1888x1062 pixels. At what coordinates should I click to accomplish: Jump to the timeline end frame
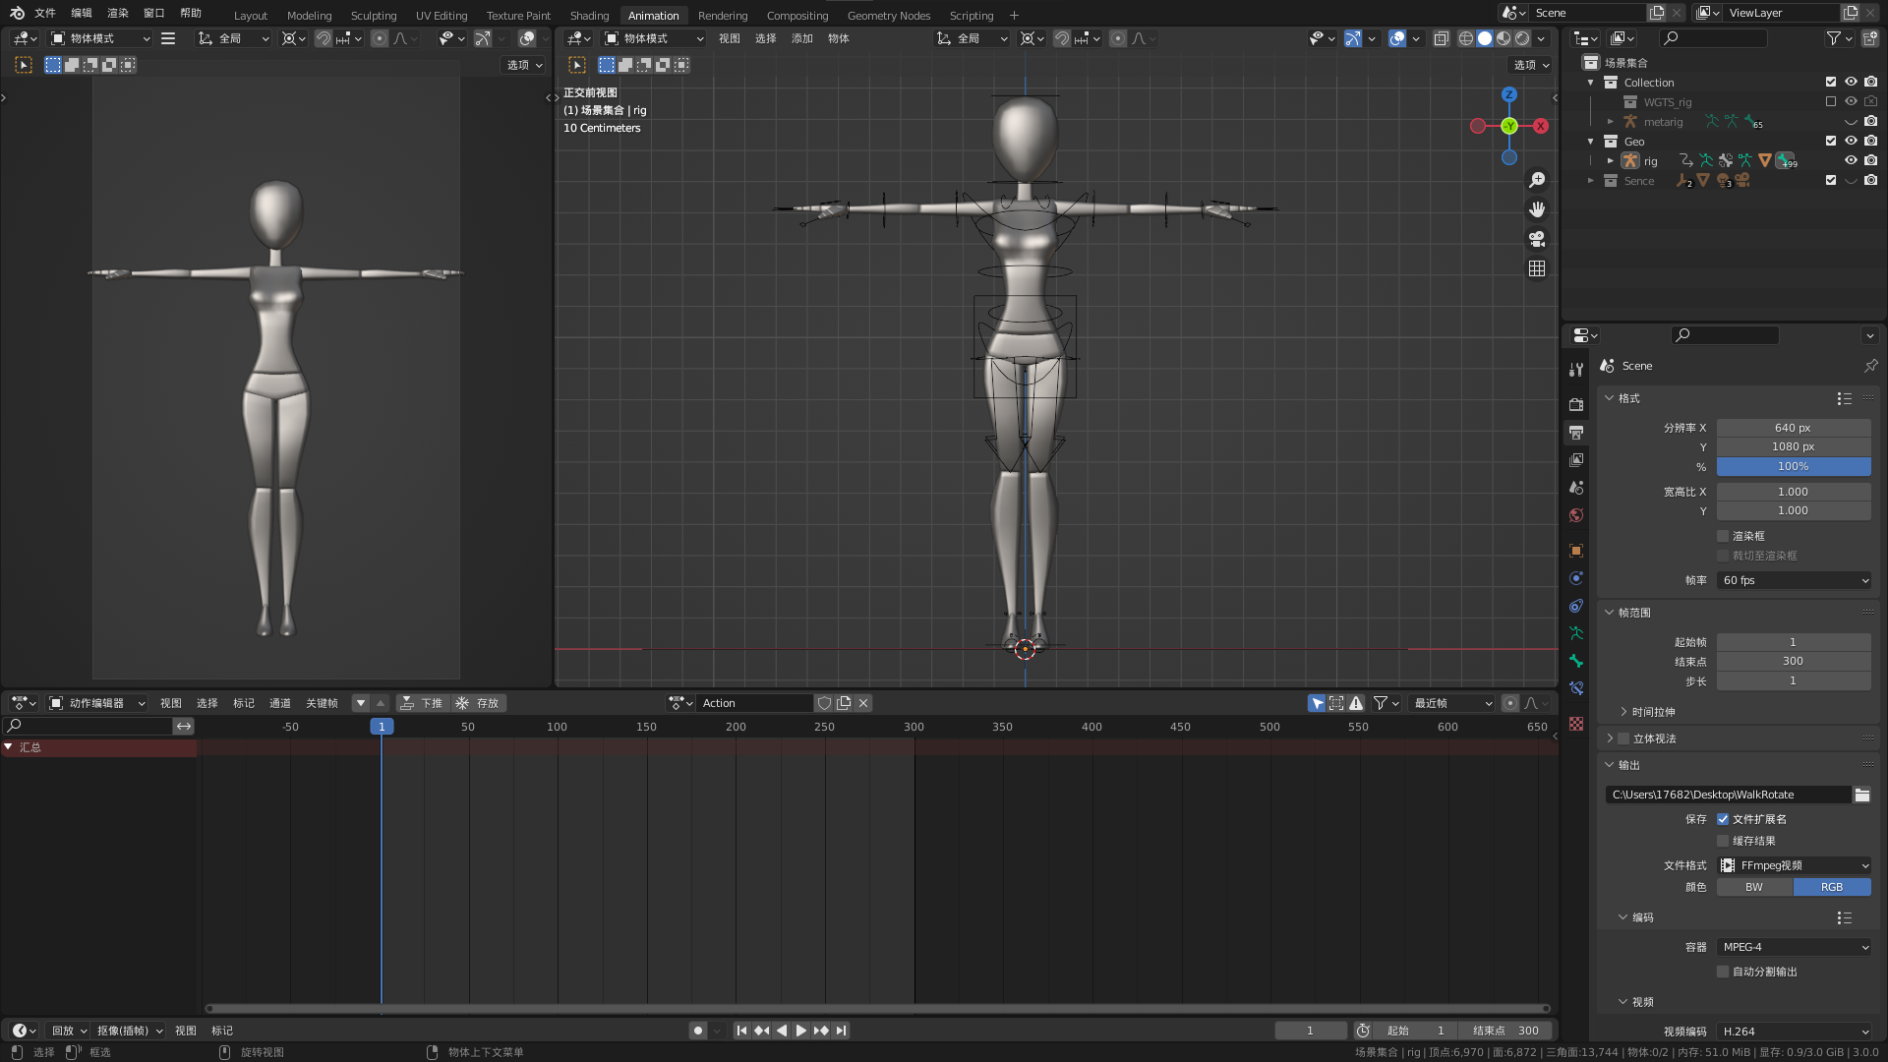(842, 1031)
